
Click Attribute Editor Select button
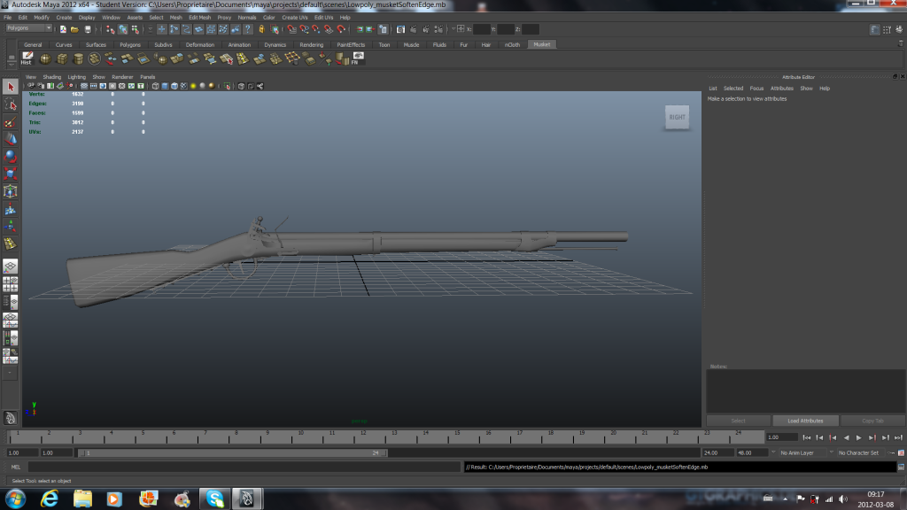tap(738, 421)
